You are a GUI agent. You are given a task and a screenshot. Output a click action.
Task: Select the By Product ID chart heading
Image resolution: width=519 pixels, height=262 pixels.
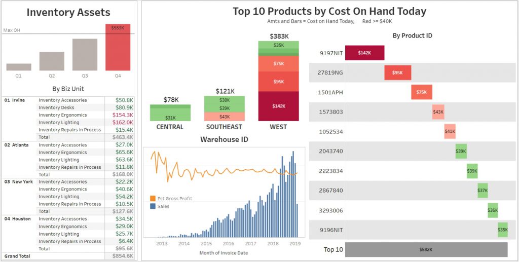(x=412, y=35)
